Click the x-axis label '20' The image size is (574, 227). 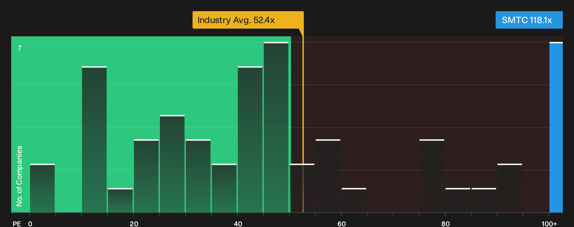[134, 224]
